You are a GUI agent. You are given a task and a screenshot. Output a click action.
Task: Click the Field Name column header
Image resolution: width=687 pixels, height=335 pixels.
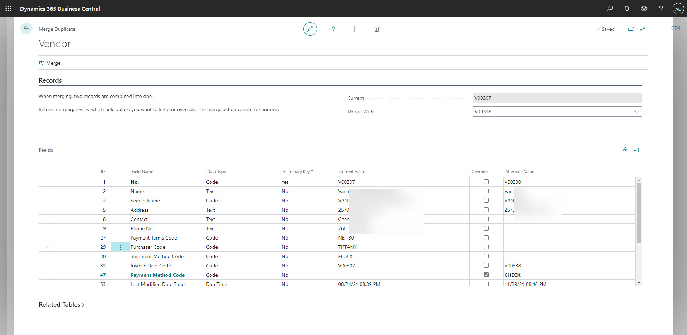(x=142, y=172)
